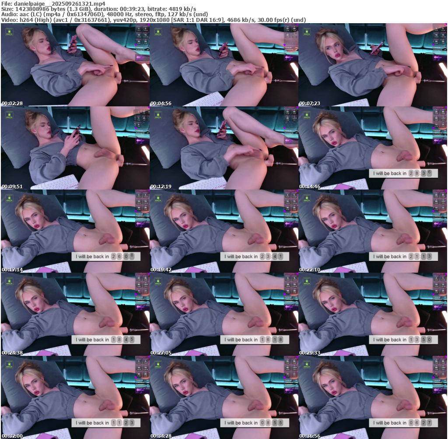Viewport: 448px width, 439px height.
Task: Click the green overlay icon in the 00:19:42 frame
Action: 158,197
